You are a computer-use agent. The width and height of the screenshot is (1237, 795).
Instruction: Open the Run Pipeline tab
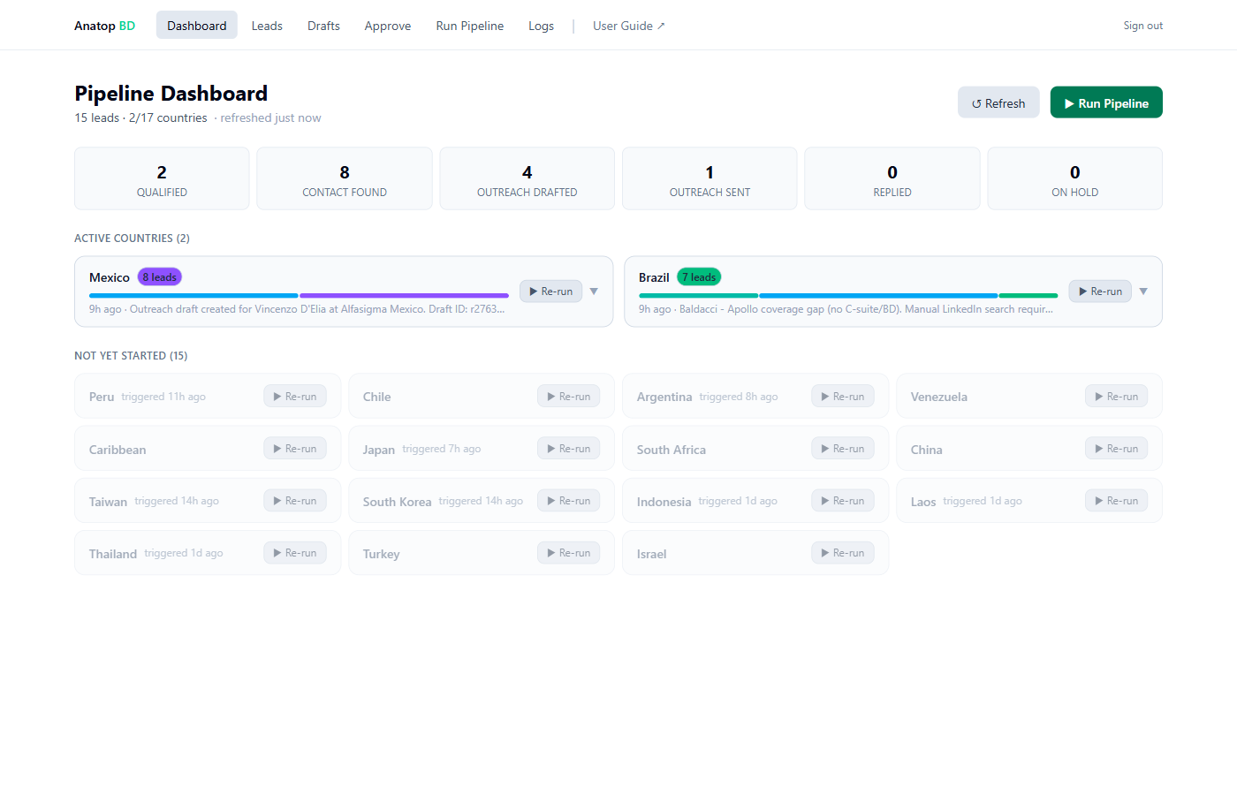(470, 26)
